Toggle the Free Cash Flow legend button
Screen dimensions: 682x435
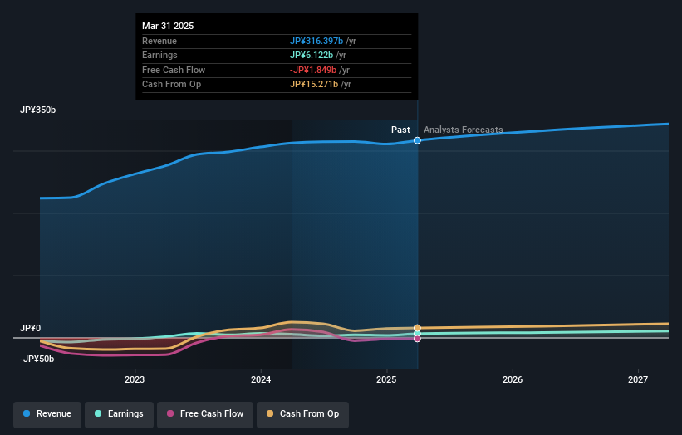click(x=205, y=414)
